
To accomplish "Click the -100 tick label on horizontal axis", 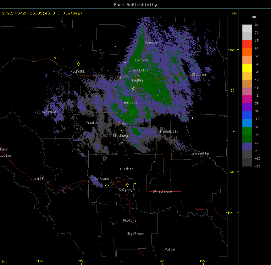I will [x=39, y=261].
